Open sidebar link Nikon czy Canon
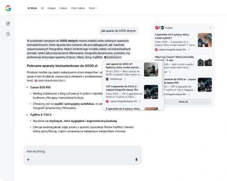The width and height of the screenshot is (227, 181). pyautogui.click(x=174, y=58)
